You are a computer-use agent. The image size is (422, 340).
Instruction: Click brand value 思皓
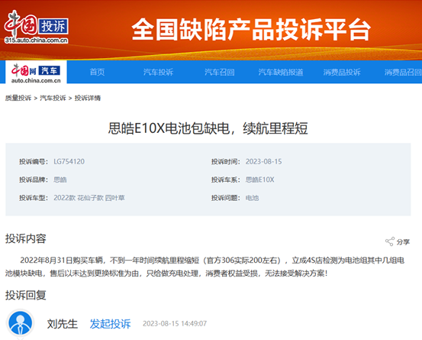[60, 180]
